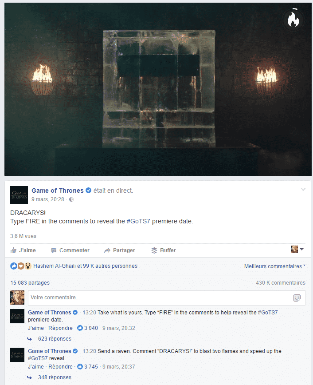313x385 pixels.
Task: Click the blue like reaction icon
Action: 14,266
